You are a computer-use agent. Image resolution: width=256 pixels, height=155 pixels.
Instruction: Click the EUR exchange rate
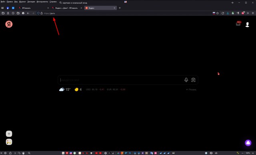(x=116, y=89)
